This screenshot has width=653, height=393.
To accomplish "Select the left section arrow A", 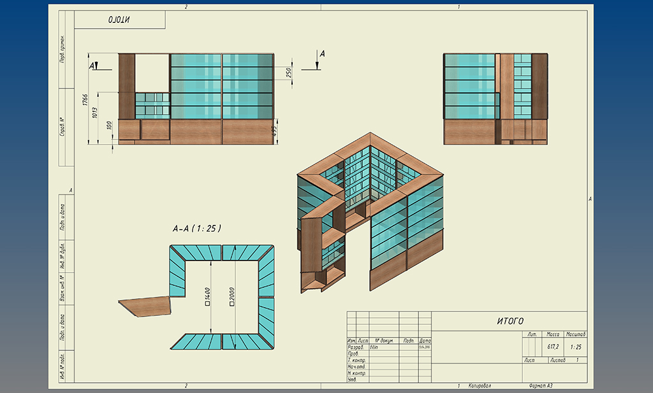I will click(93, 65).
